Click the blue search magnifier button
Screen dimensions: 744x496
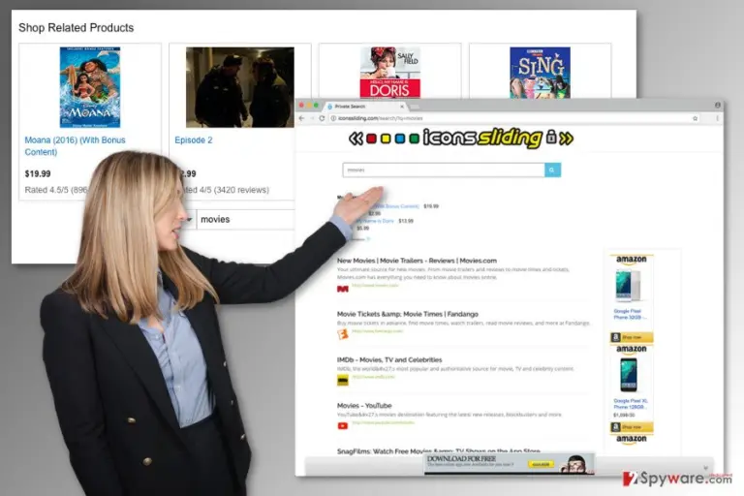[552, 170]
